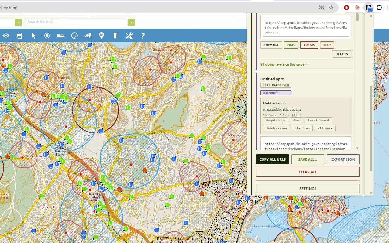This screenshot has width=389, height=243.
Task: Bookmark this page with the star icon
Action: tap(331, 8)
